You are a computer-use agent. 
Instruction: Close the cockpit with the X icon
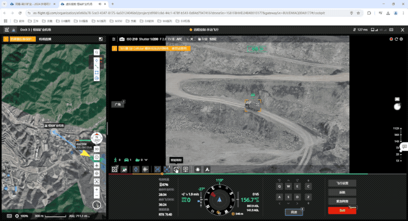coord(402,30)
